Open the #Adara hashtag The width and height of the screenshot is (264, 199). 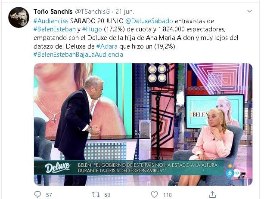point(107,46)
